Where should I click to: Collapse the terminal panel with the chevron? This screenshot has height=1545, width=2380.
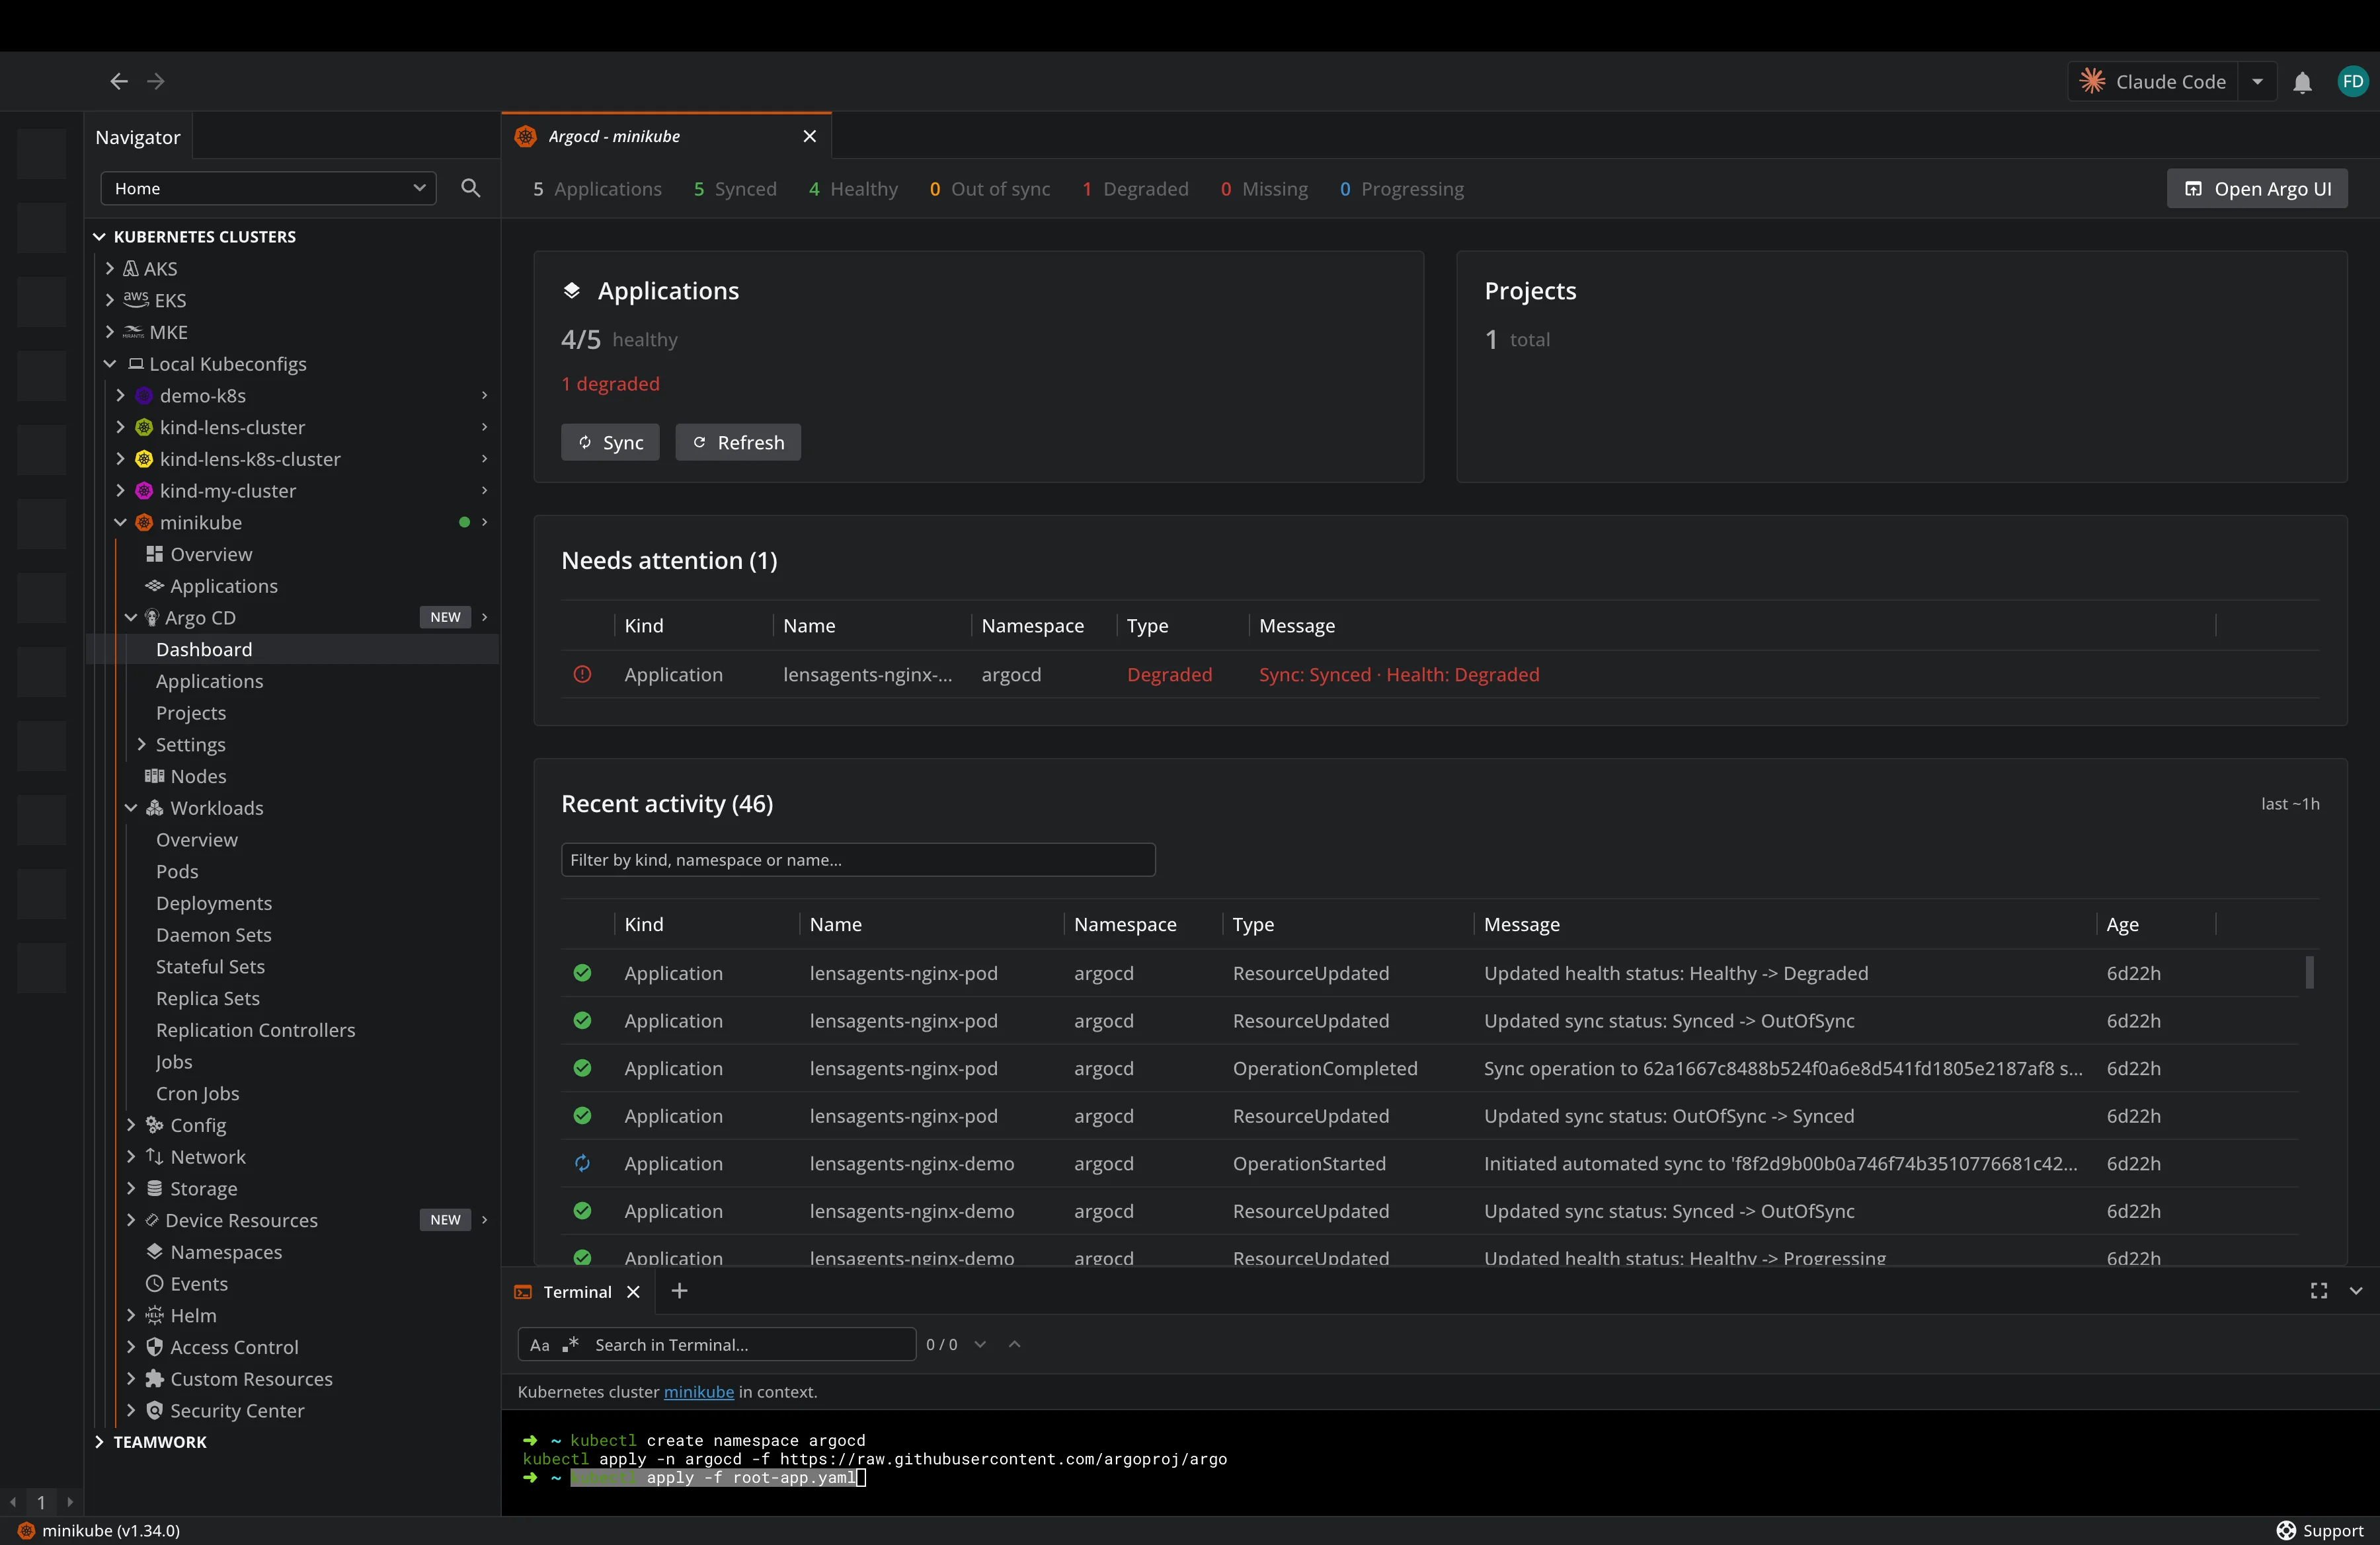click(x=2356, y=1291)
